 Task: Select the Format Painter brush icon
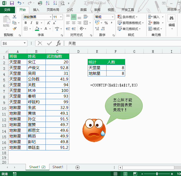pos(14,29)
